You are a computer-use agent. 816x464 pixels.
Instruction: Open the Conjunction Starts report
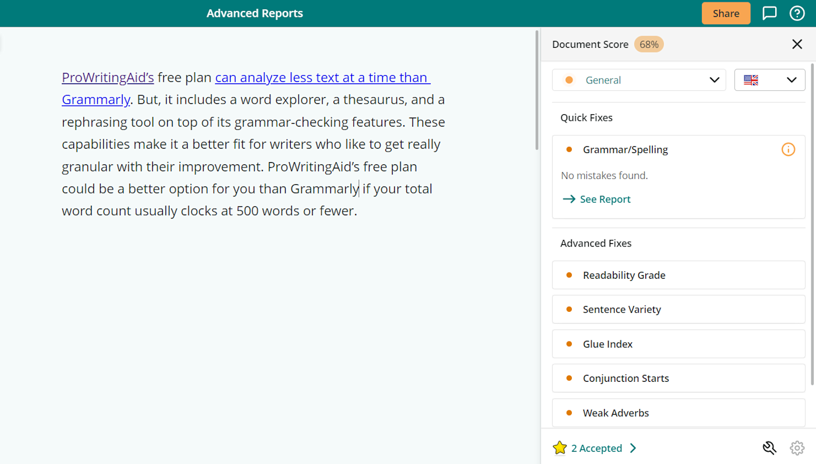(x=678, y=378)
